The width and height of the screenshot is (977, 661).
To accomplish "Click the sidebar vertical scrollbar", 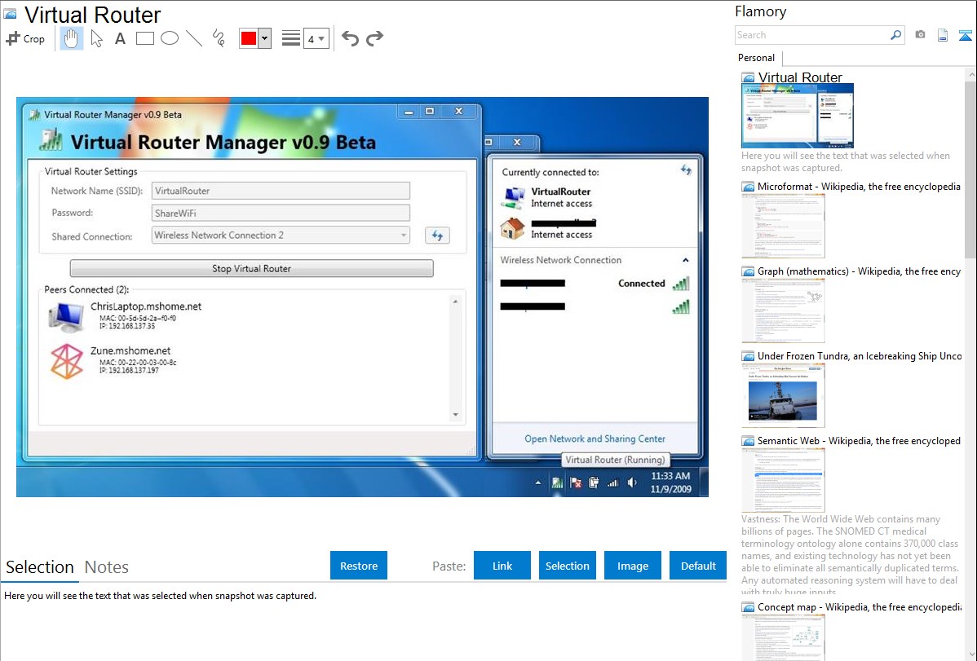I will [970, 168].
